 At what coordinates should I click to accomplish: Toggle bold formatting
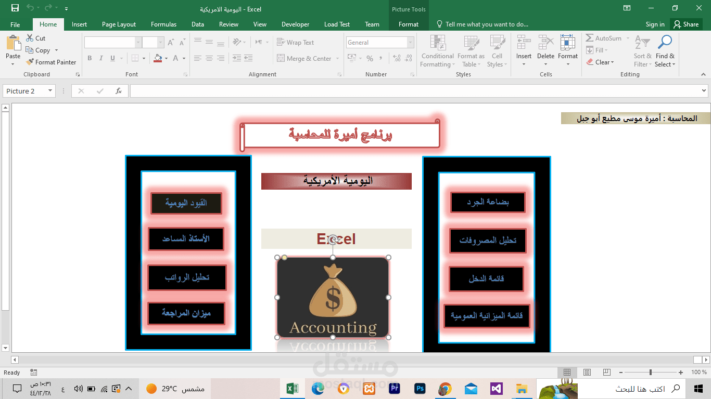pos(89,58)
